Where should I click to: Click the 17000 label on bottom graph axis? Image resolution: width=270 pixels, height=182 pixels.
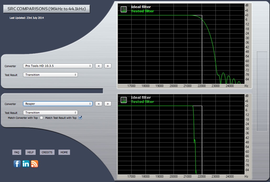coord(131,176)
